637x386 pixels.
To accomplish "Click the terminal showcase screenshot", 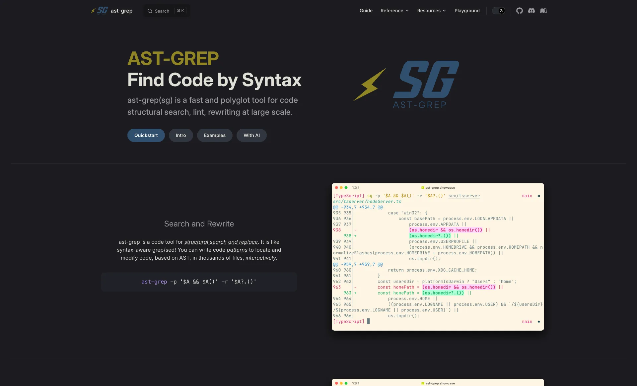I will [438, 257].
